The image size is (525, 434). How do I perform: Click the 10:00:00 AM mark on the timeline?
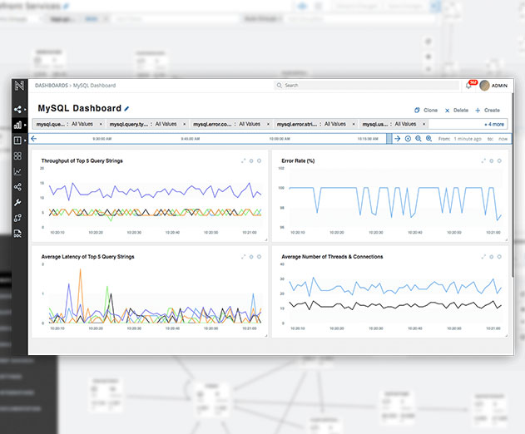(x=280, y=139)
